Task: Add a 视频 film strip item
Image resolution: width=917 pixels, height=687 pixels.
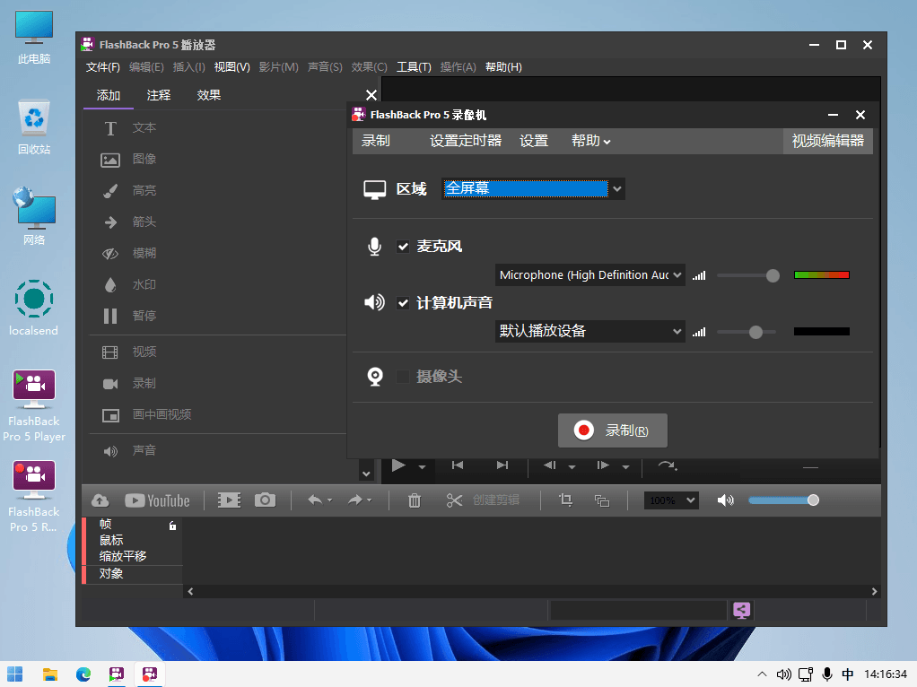Action: (x=110, y=352)
